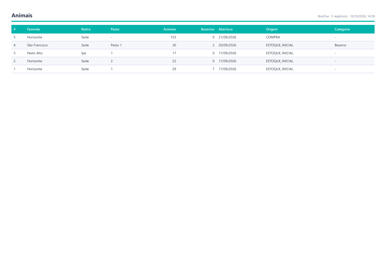Select the Retiro column header
Screen dimensions: 386x272
86,29
